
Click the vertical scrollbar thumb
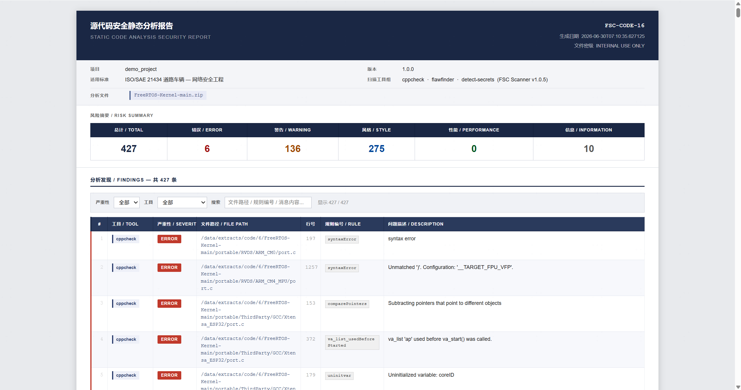(738, 12)
